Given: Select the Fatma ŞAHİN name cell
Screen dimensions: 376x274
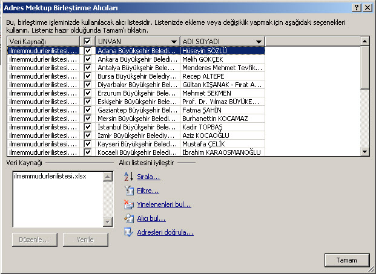Looking at the screenshot, I should (222, 110).
